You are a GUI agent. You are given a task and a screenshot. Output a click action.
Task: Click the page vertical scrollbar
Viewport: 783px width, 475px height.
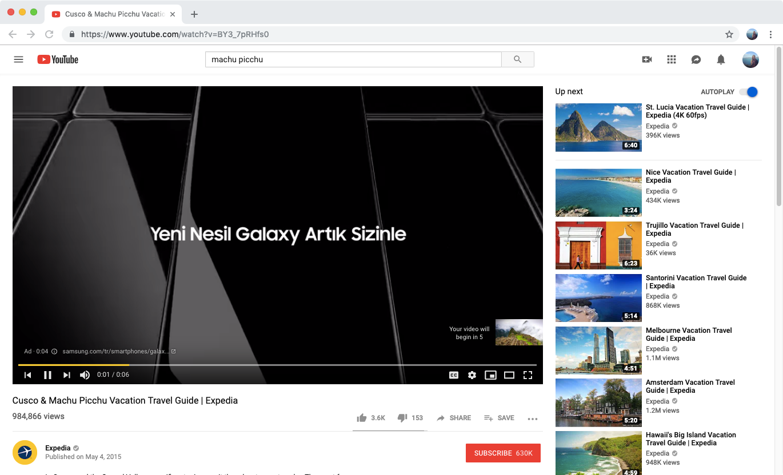coord(779,126)
